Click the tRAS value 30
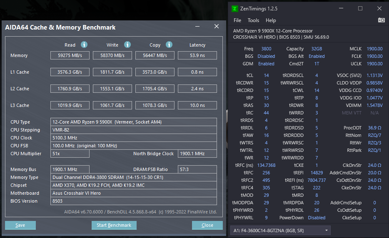This screenshot has height=238, width=389. (x=266, y=105)
